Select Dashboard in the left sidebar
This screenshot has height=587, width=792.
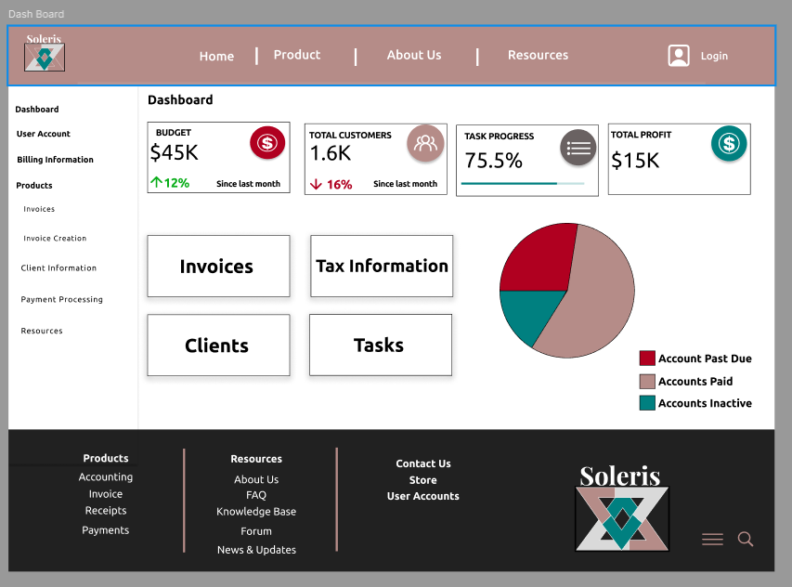[x=37, y=109]
